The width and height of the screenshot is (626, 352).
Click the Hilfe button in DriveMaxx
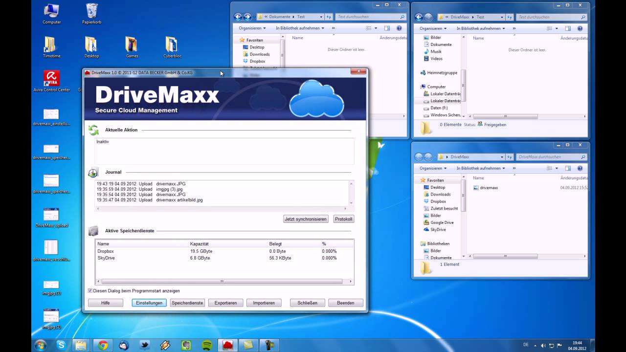[x=106, y=303]
